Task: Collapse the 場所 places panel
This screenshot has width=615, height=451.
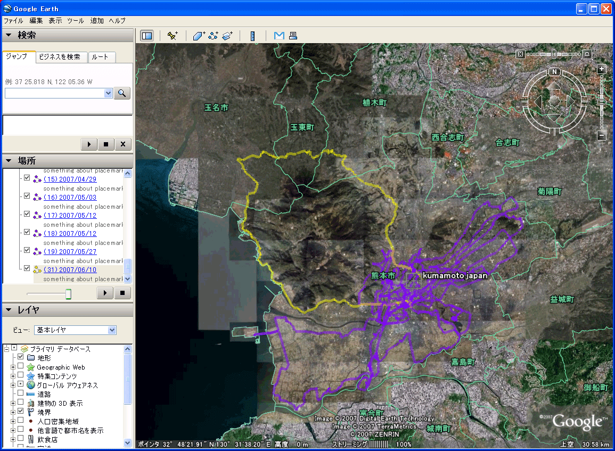Action: [9, 160]
